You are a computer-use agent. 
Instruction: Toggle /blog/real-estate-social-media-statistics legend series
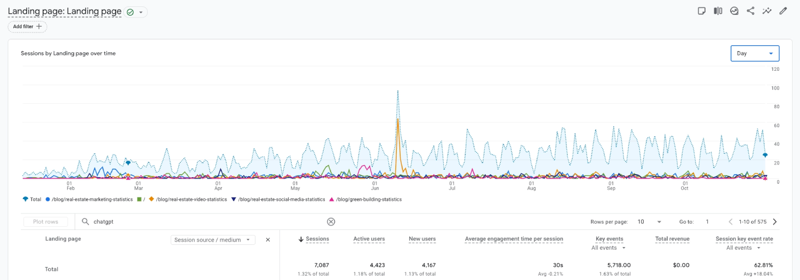278,200
